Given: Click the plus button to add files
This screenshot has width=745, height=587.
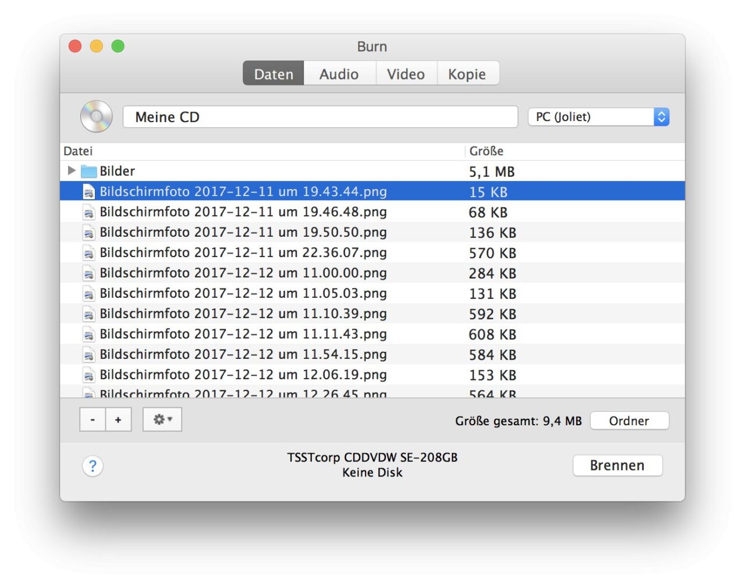Looking at the screenshot, I should (x=118, y=419).
